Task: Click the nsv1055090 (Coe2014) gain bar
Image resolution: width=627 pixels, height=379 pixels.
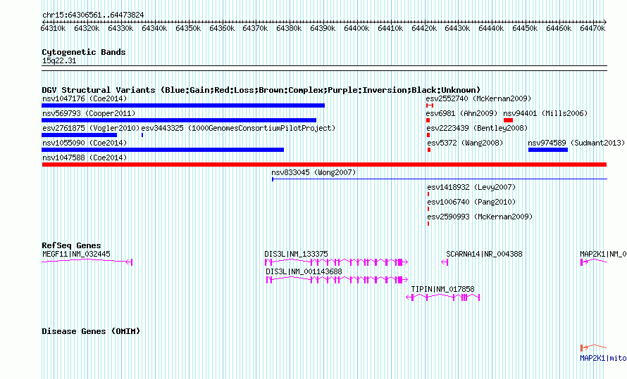Action: click(x=163, y=150)
